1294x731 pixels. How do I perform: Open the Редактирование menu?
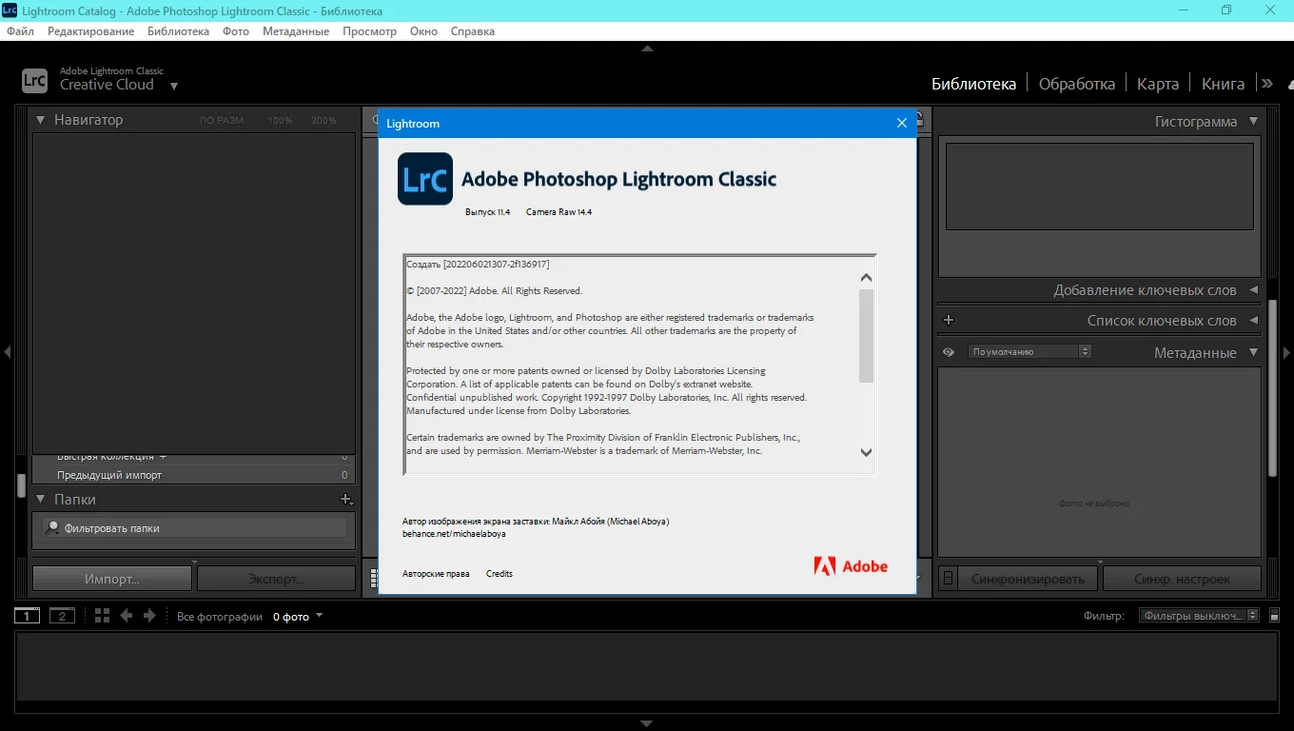(x=90, y=31)
